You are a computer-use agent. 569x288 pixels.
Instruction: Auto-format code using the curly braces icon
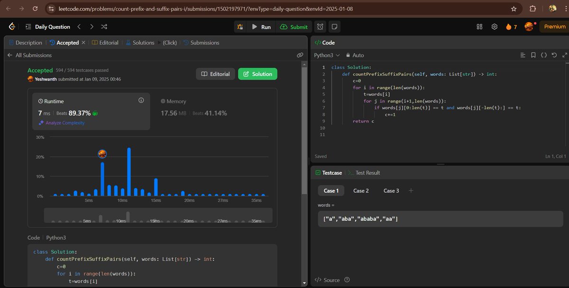point(544,55)
